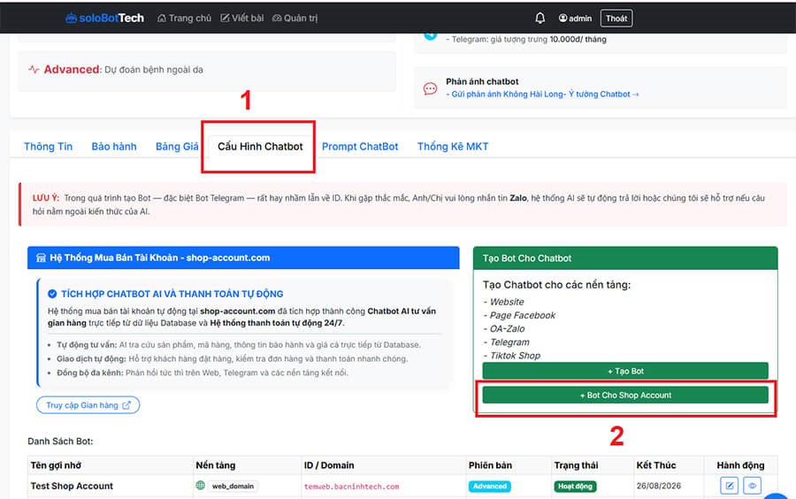The height and width of the screenshot is (499, 796).
Task: Open the Prompt ChatBot tab
Action: tap(360, 147)
